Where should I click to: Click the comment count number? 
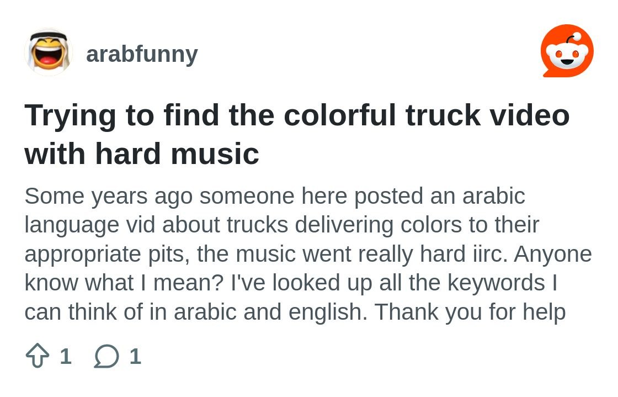coord(135,356)
